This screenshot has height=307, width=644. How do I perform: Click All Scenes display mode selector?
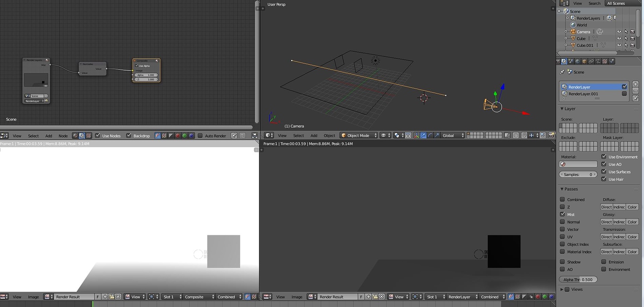coord(623,3)
